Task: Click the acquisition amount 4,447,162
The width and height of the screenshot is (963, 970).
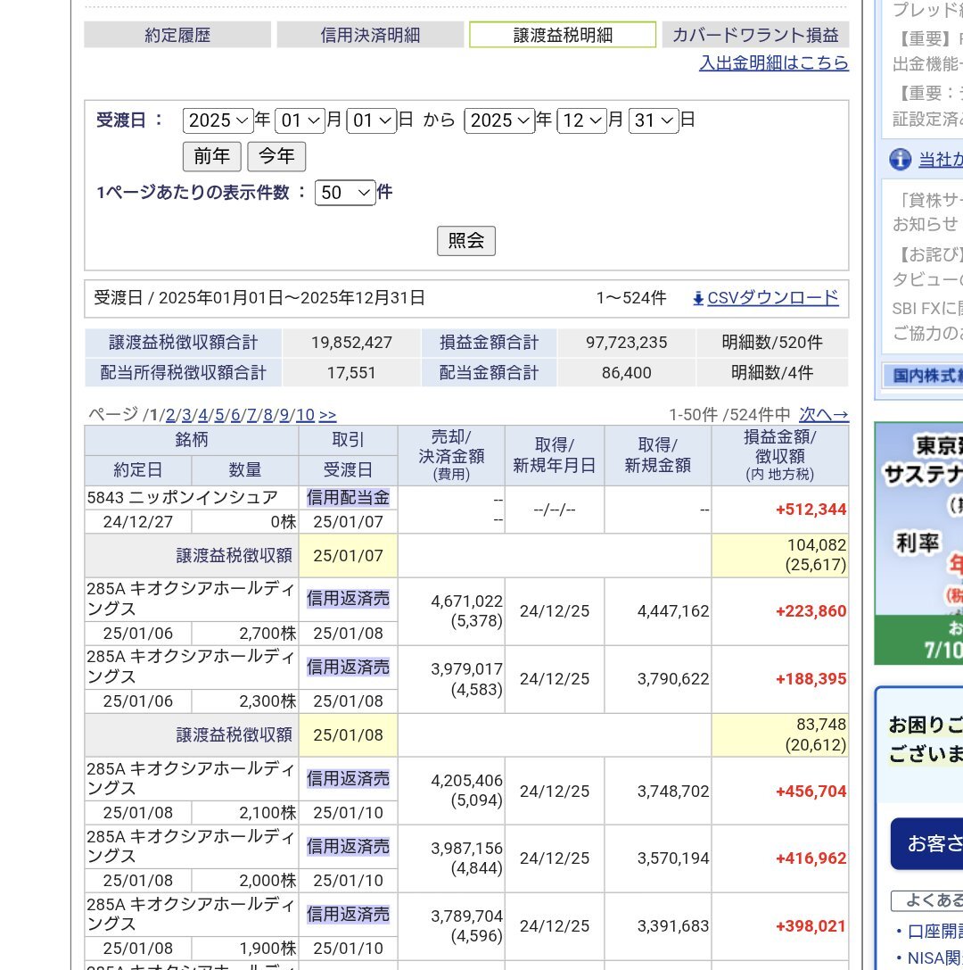Action: [x=673, y=611]
